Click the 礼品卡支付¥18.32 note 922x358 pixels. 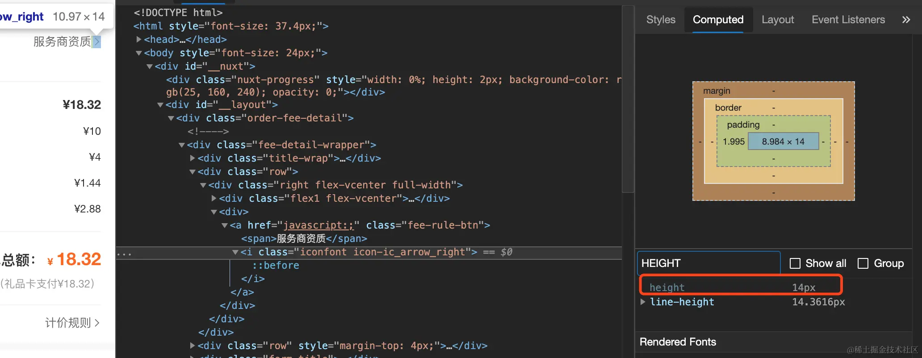(x=48, y=284)
